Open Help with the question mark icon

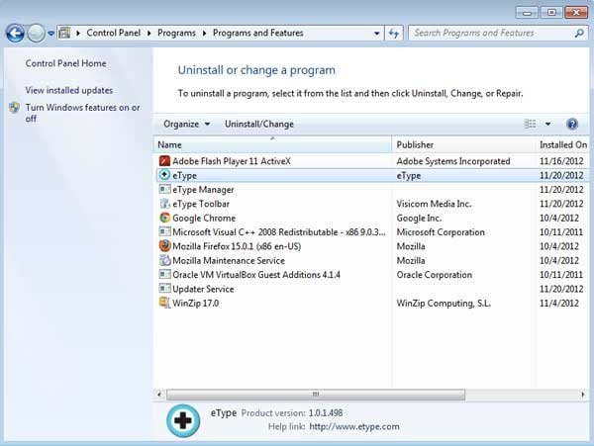572,124
